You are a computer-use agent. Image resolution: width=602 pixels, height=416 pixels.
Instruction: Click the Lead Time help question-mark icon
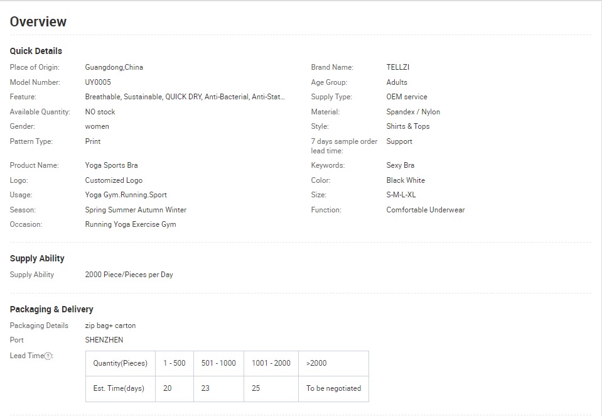[48, 356]
